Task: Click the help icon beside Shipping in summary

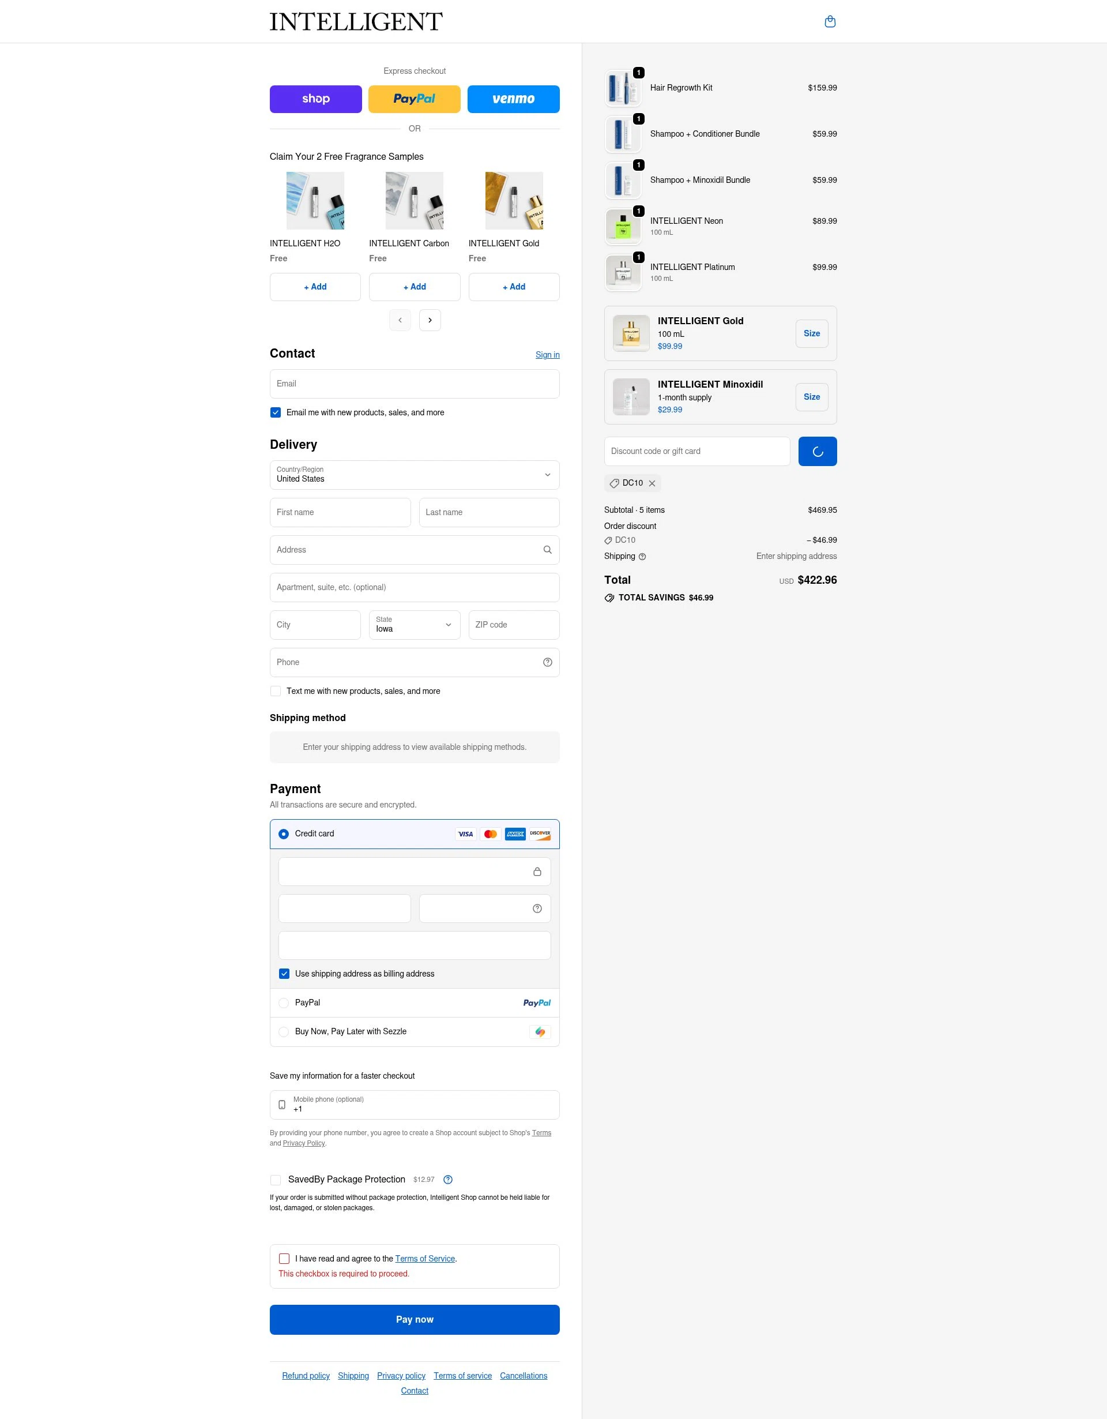Action: (x=642, y=556)
